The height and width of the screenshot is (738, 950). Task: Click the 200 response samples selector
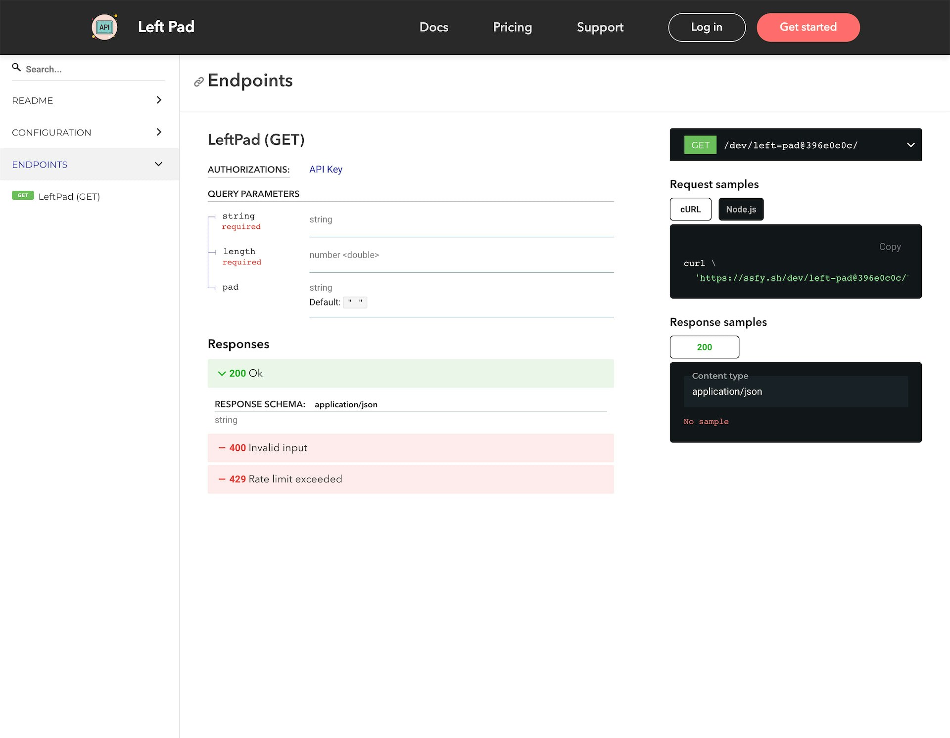[704, 347]
